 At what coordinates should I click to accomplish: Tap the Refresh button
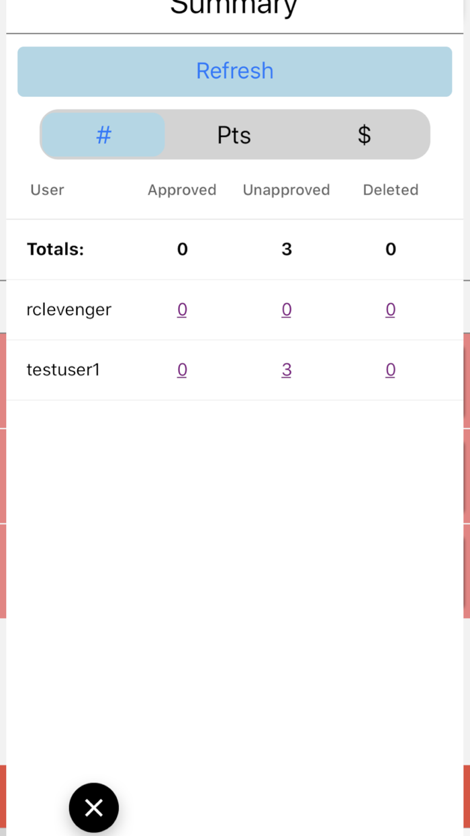coord(234,71)
